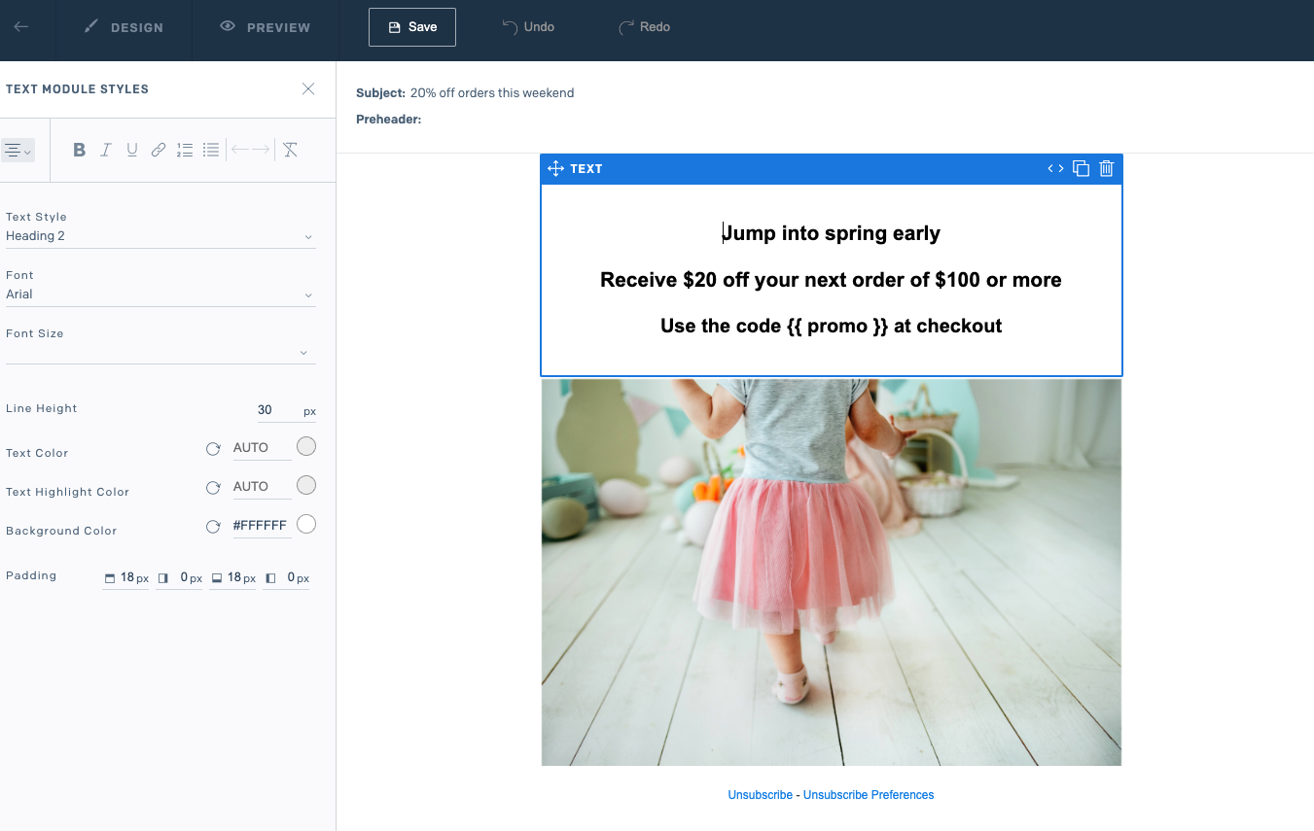Open the Unsubscribe Preferences link
This screenshot has height=831, width=1314.
[868, 794]
